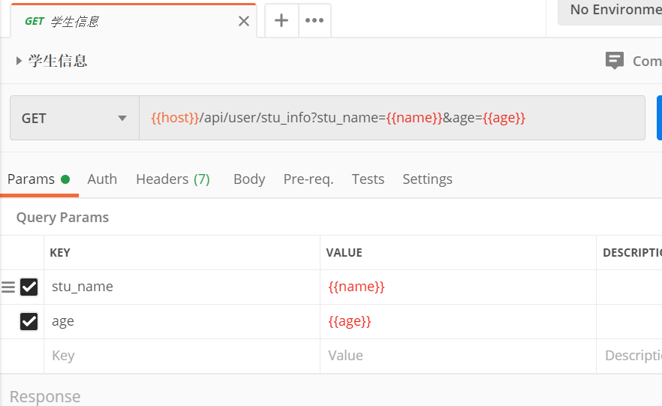Screen dimensions: 662x406
Task: Go to the Tests tab
Action: coord(368,179)
